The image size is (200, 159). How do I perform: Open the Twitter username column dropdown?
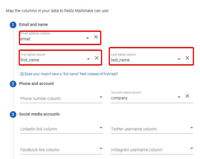(152, 129)
